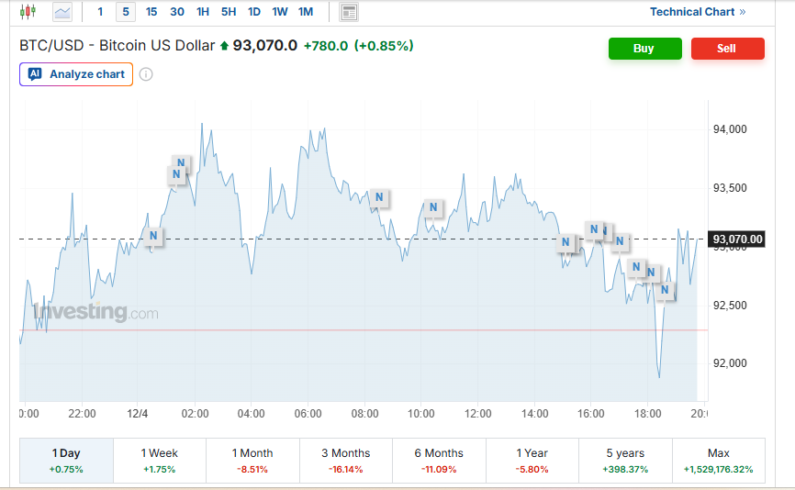Open the news layout icon in toolbar

[x=349, y=12]
